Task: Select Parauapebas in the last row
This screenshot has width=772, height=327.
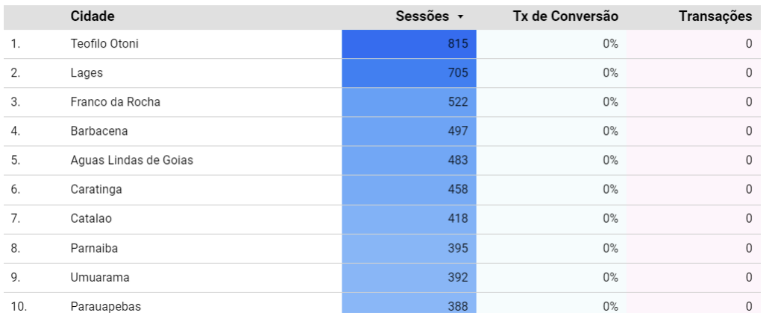Action: click(x=105, y=306)
